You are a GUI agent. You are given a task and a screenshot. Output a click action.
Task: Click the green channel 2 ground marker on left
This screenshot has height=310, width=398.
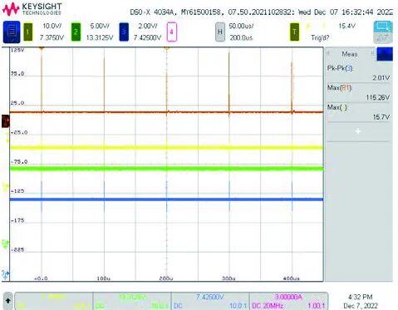[x=5, y=244]
